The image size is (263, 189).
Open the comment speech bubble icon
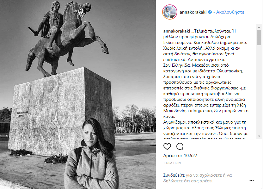point(180,146)
